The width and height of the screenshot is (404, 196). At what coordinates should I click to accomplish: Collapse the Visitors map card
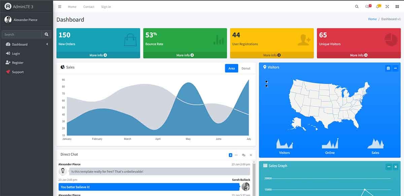(x=396, y=68)
